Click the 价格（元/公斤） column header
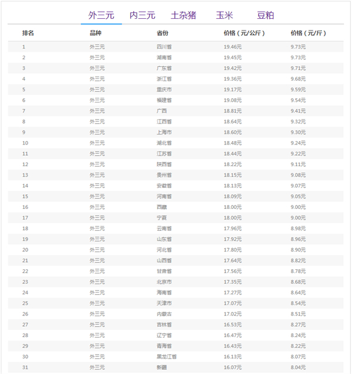The image size is (352, 374). click(244, 33)
